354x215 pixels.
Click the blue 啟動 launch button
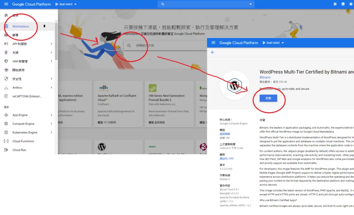[268, 98]
